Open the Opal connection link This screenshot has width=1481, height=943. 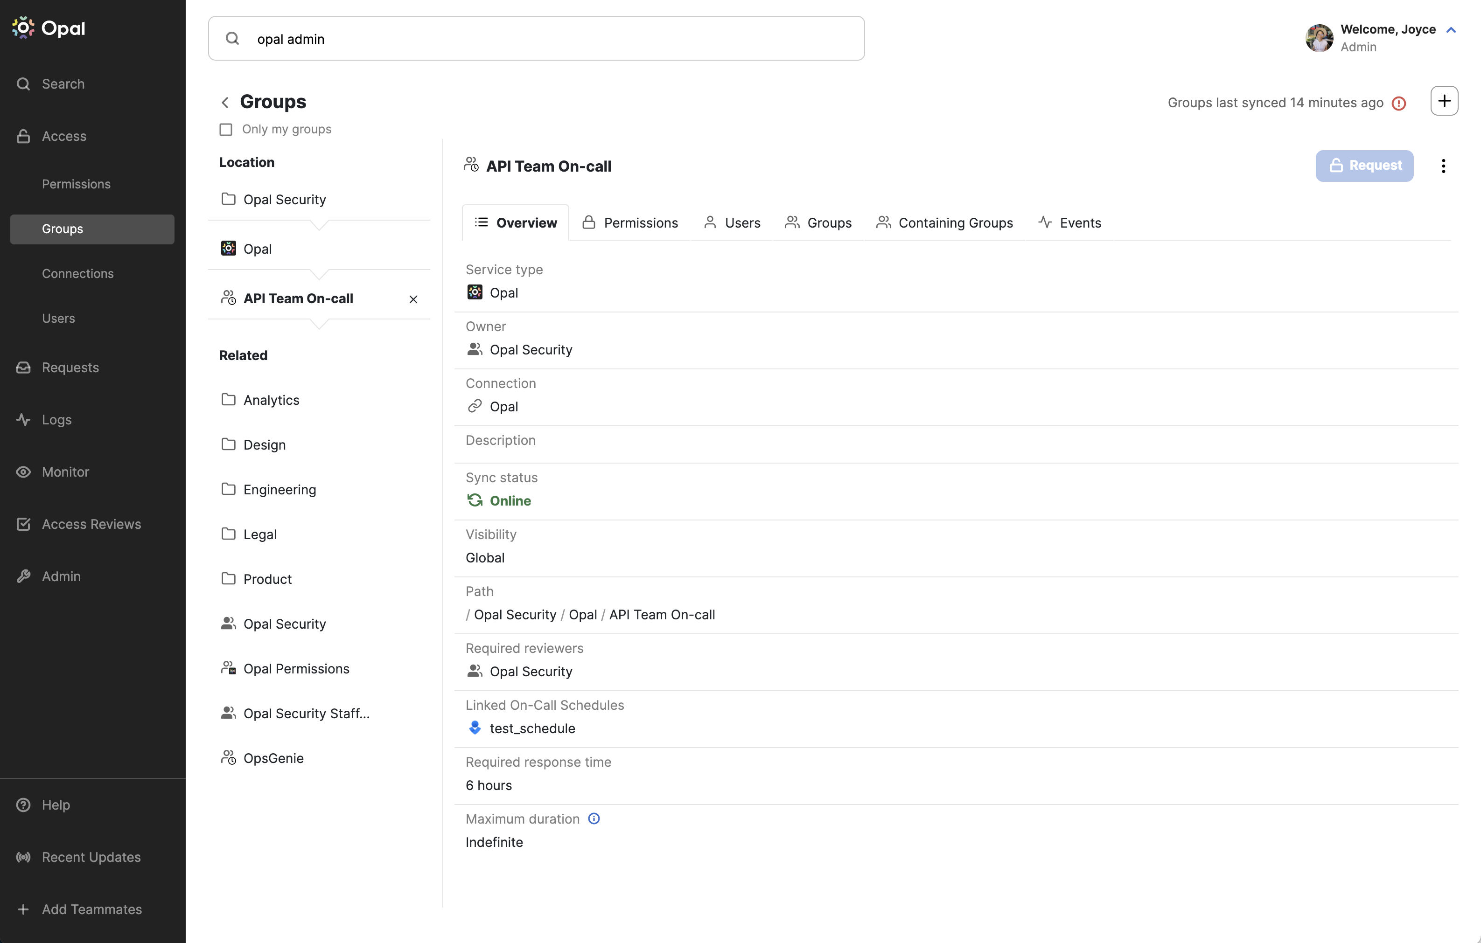point(504,406)
